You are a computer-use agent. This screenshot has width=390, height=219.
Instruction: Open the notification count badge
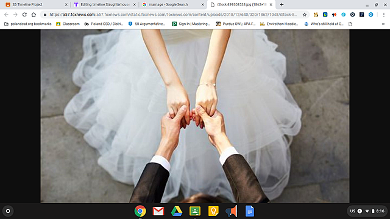point(360,211)
